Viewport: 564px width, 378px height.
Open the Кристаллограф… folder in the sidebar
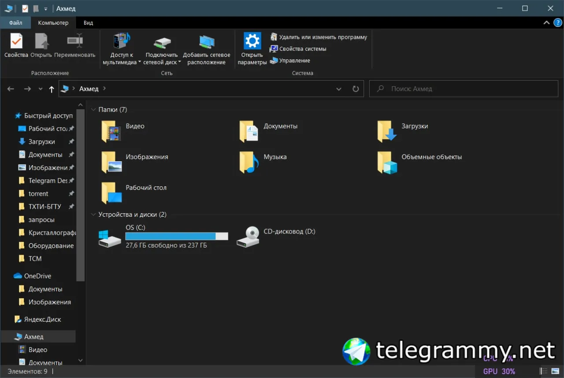pos(46,233)
